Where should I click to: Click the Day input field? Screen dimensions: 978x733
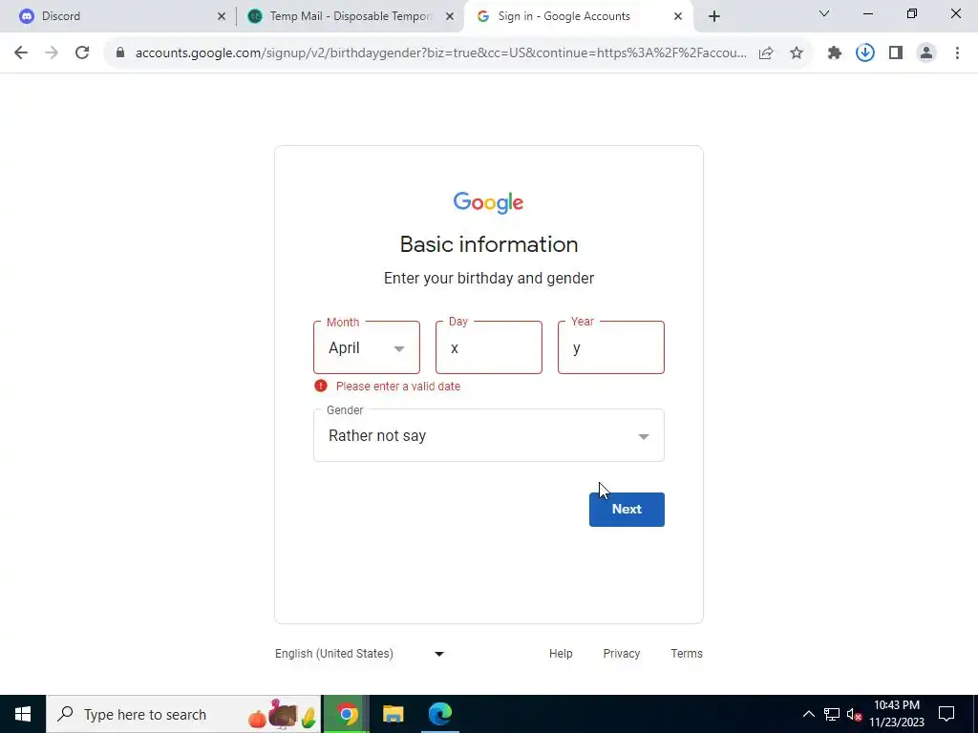(x=489, y=347)
